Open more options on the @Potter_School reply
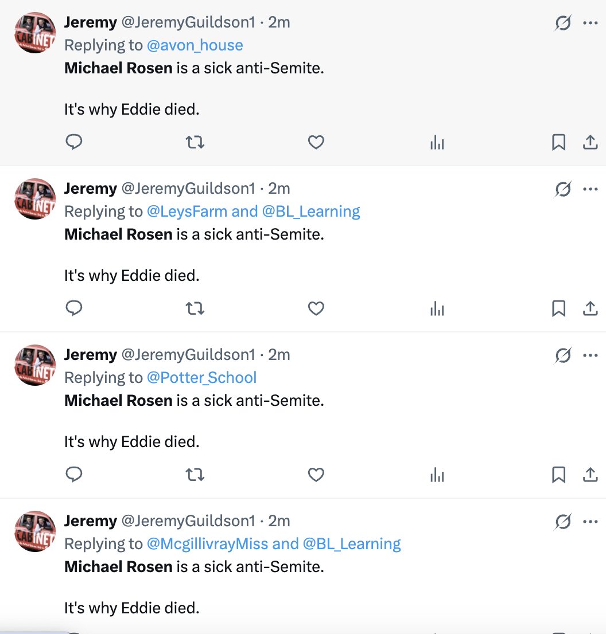 click(x=590, y=355)
